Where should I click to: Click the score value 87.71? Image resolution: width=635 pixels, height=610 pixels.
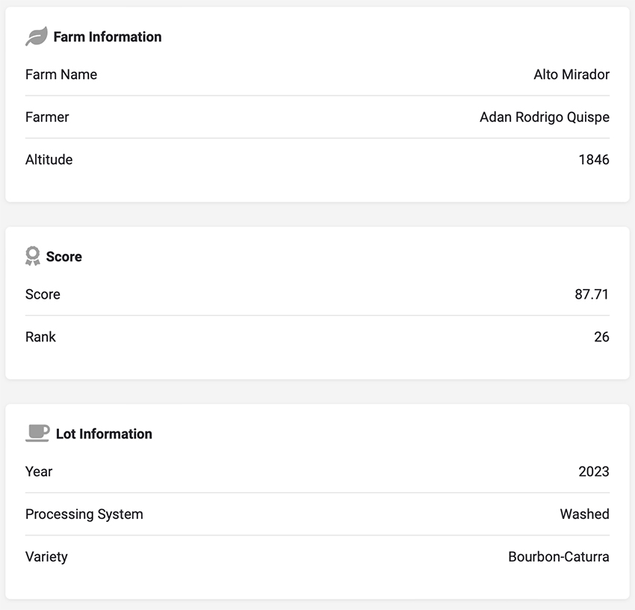592,294
